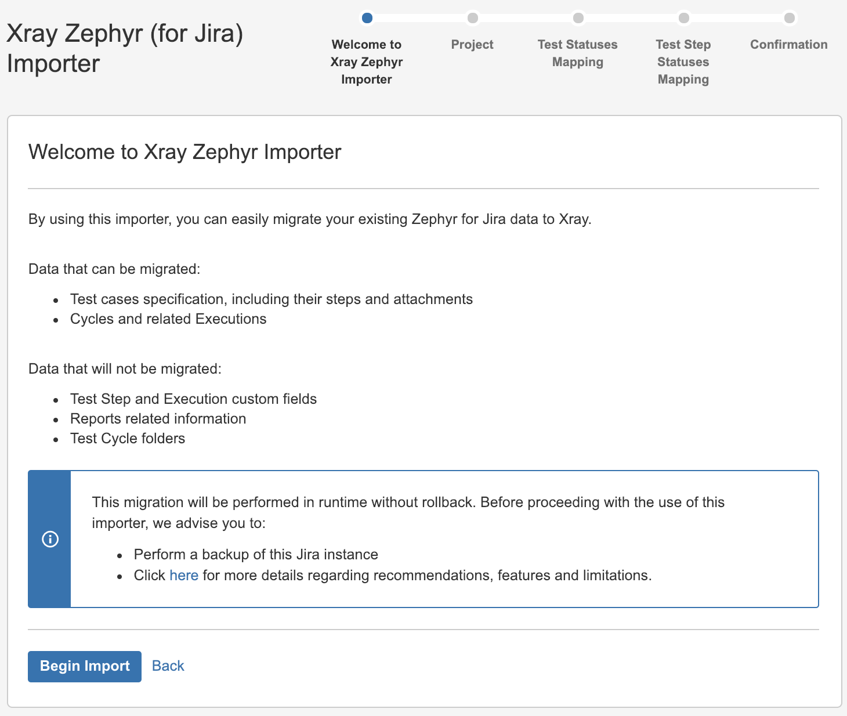Click 'Test Step and Execution custom fields' item
This screenshot has width=847, height=716.
pyautogui.click(x=193, y=399)
